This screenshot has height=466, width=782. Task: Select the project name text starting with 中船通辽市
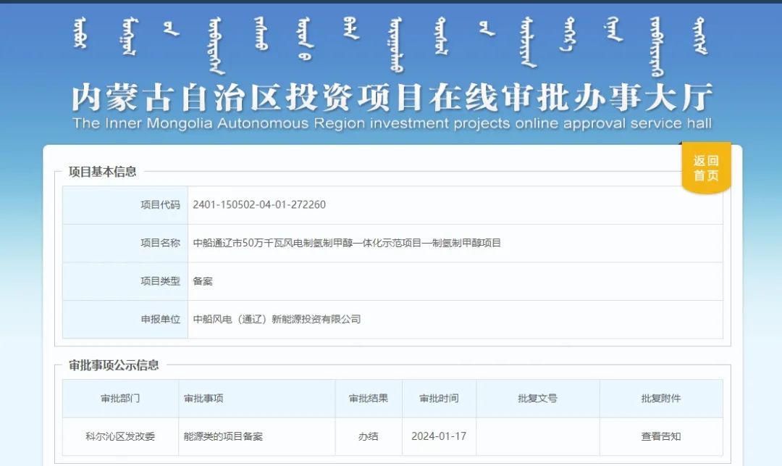(x=347, y=244)
